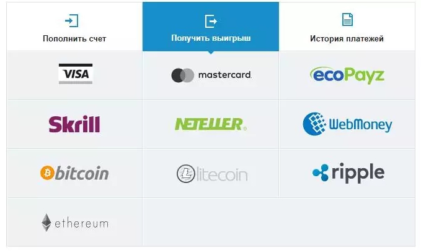
Task: Click the withdrawal arrow icon above Получить выигрыш
Action: 211,21
